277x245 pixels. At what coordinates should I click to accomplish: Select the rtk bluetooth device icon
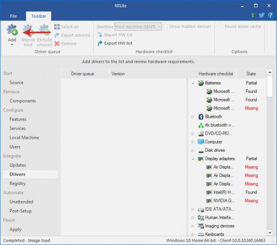coord(201,125)
